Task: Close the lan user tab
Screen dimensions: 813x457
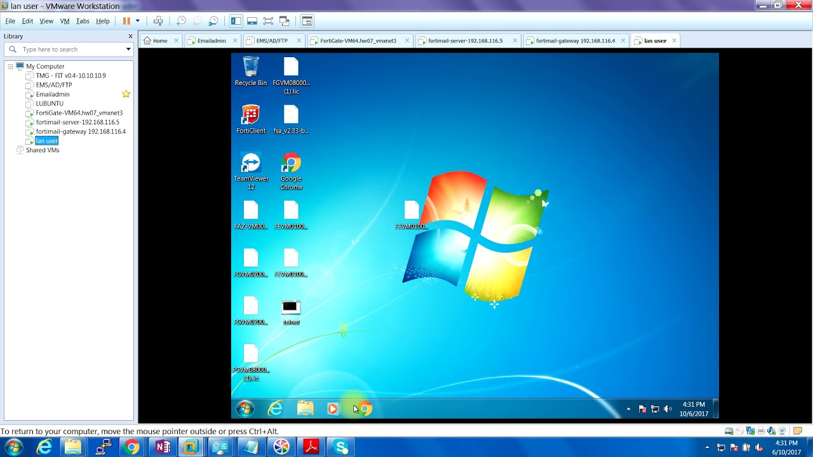Action: click(674, 41)
